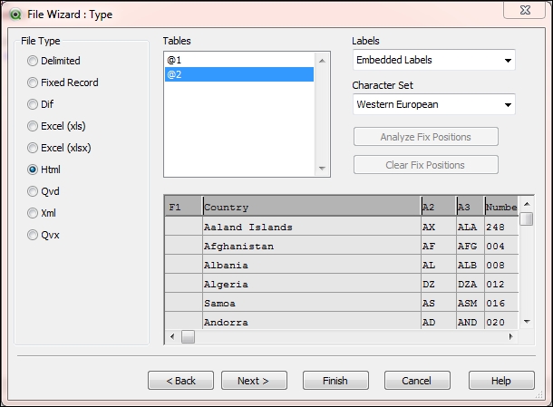Click the Country column header in preview
This screenshot has width=553, height=407.
point(312,207)
